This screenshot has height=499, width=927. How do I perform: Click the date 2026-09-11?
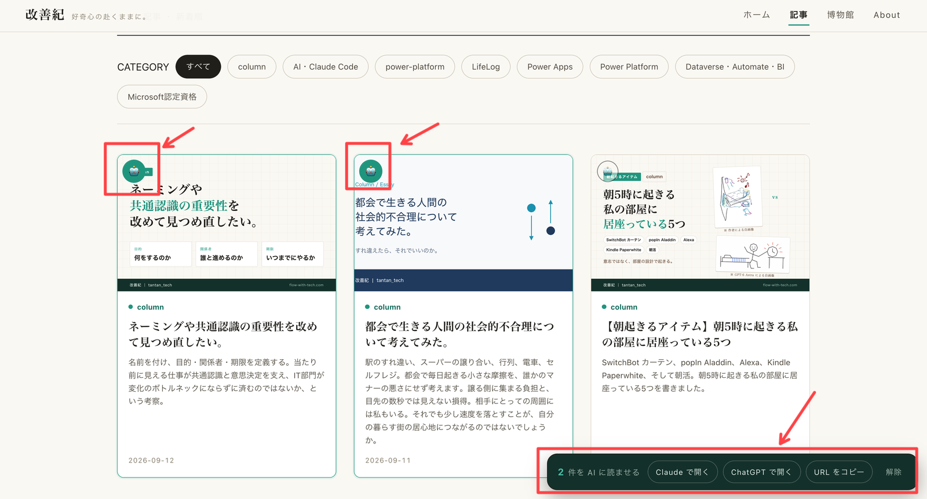(388, 461)
